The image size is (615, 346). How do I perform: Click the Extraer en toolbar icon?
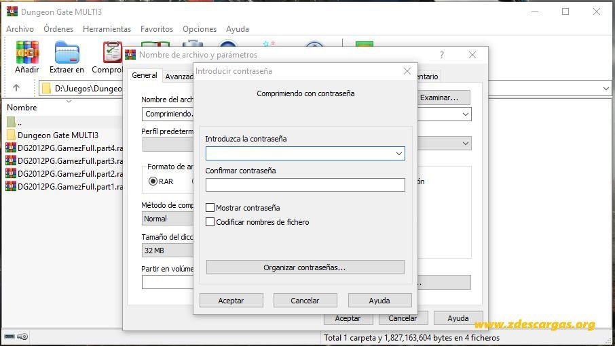pyautogui.click(x=67, y=52)
